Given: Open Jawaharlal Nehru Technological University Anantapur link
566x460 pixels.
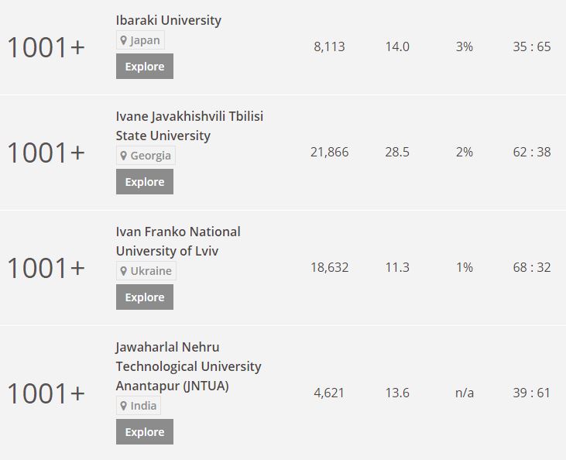Looking at the screenshot, I should click(188, 366).
